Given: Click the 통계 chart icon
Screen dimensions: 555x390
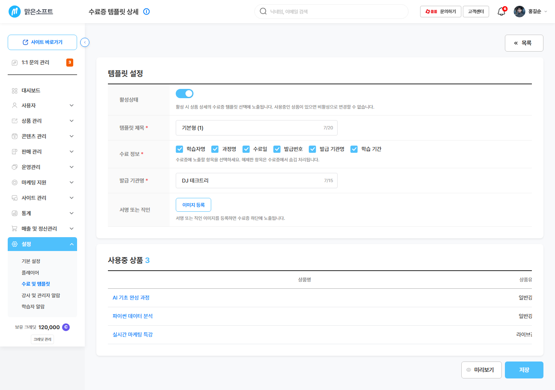Looking at the screenshot, I should tap(15, 213).
